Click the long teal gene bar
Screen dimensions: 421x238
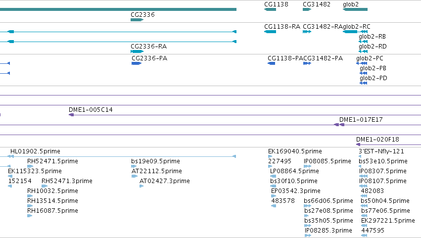click(x=118, y=9)
